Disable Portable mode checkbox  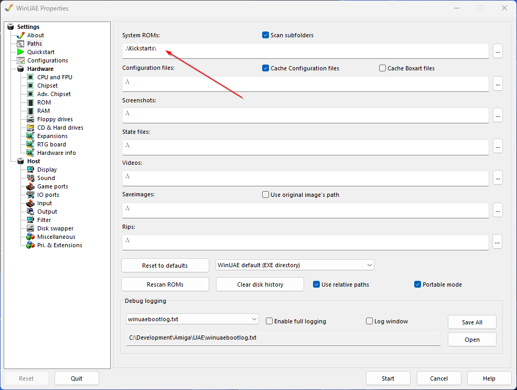(417, 284)
